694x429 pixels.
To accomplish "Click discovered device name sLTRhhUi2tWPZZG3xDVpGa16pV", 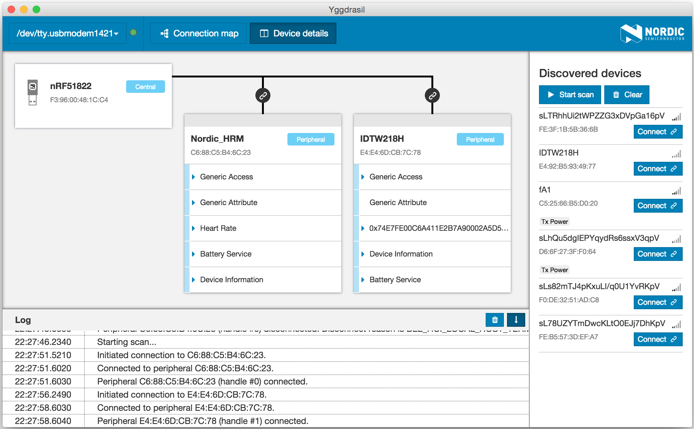I will pos(601,116).
